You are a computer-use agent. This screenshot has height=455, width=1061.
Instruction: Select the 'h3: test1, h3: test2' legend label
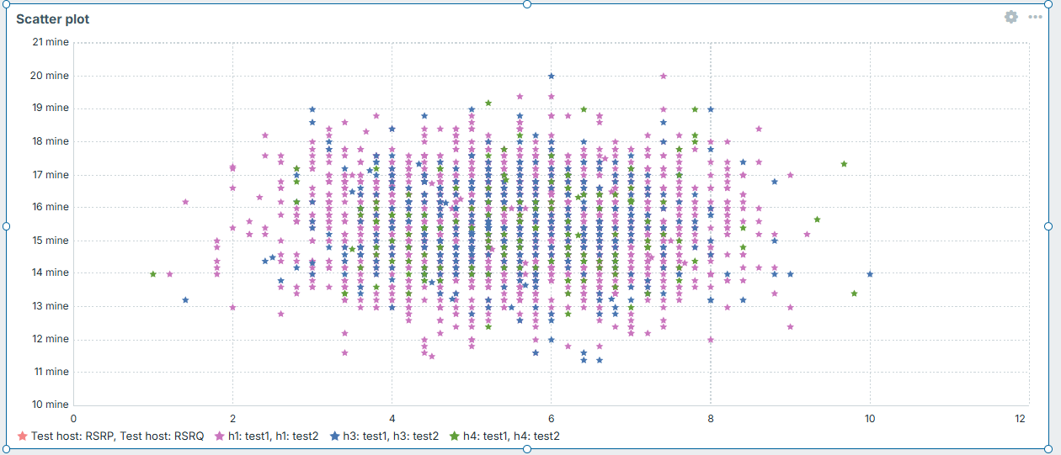coord(391,436)
